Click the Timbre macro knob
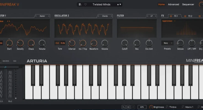 pyautogui.click(x=167, y=107)
